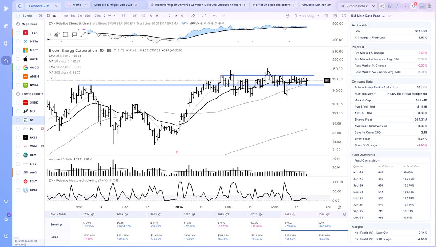Open notifications bell icon
Screen dimensions: 436x247
[x=413, y=6]
